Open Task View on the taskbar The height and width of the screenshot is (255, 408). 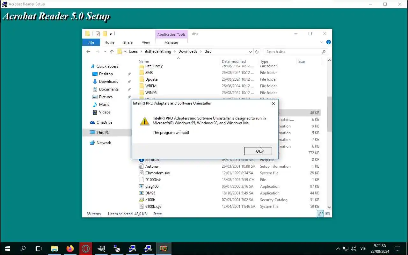point(38,249)
